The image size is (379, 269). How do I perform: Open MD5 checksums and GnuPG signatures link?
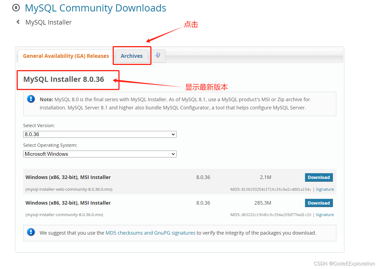150,233
